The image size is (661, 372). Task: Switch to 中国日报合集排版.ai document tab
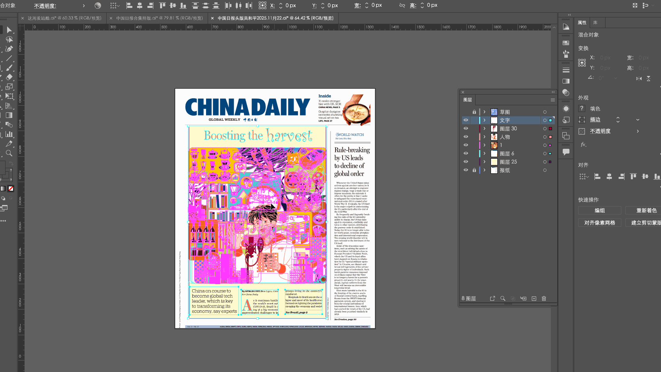159,18
